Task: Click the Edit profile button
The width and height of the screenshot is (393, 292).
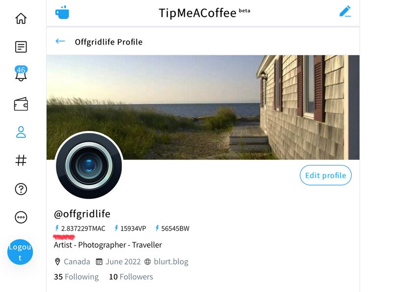Action: (326, 175)
